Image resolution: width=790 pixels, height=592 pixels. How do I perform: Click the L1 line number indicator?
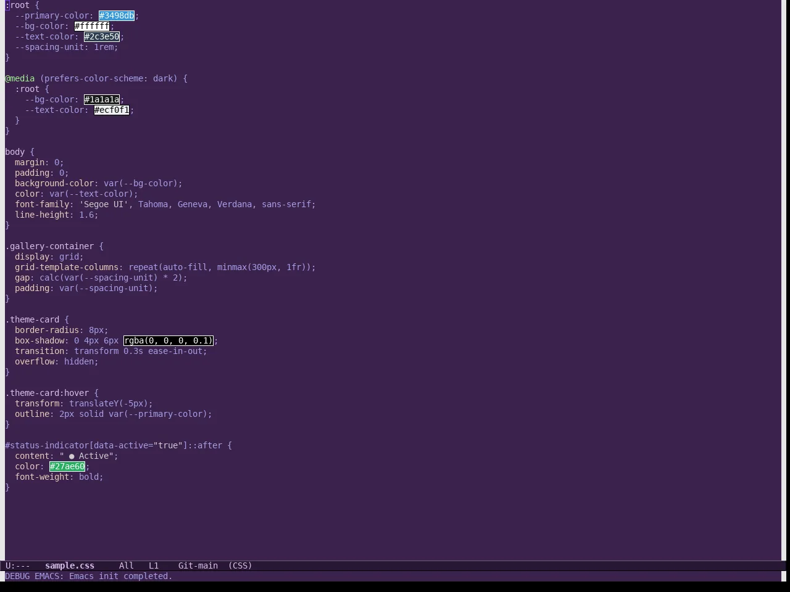pos(154,565)
